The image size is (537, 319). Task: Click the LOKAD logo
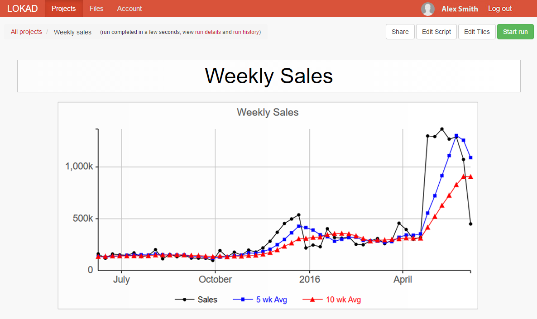pos(22,9)
